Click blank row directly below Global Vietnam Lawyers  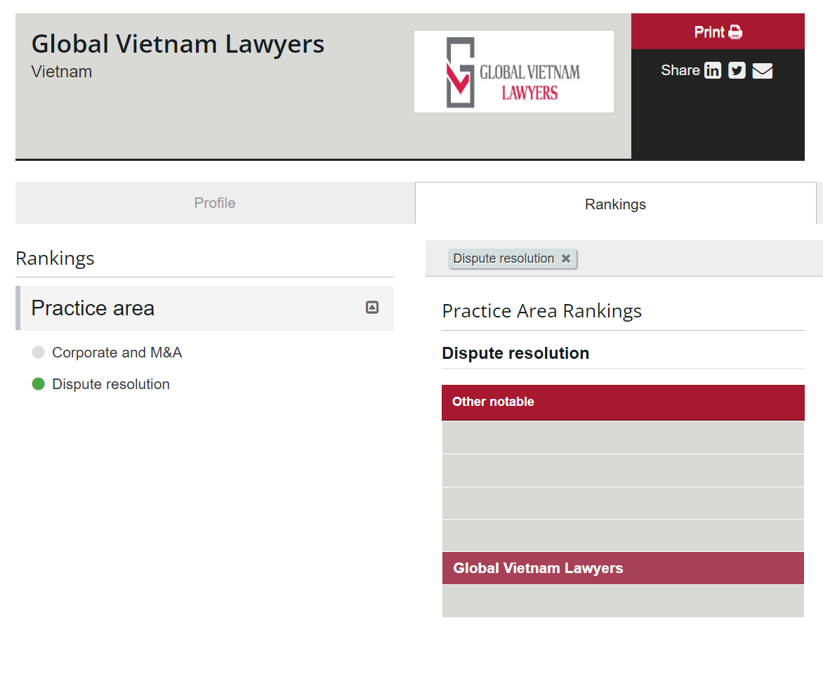click(623, 601)
